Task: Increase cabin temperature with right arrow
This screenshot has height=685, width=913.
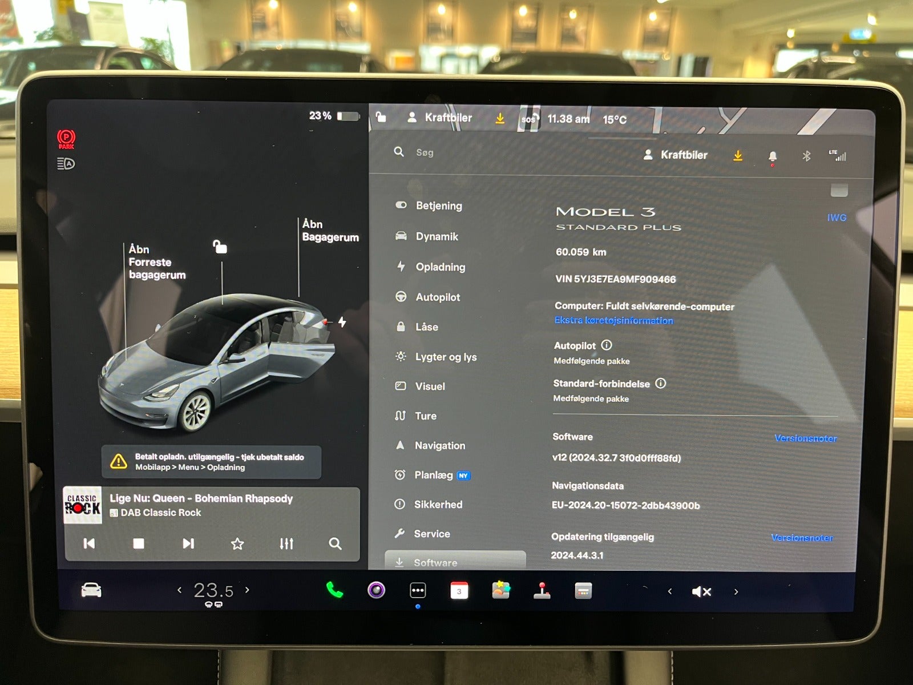Action: click(247, 590)
